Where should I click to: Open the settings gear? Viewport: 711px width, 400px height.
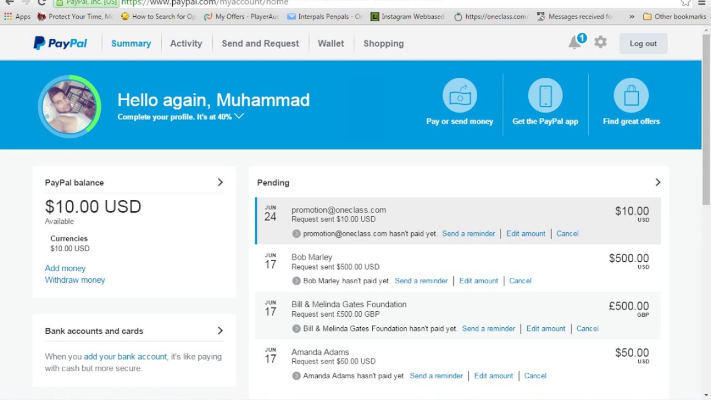tap(600, 42)
